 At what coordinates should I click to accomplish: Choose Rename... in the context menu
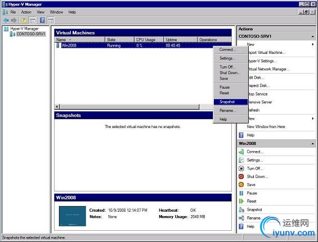pos(231,111)
